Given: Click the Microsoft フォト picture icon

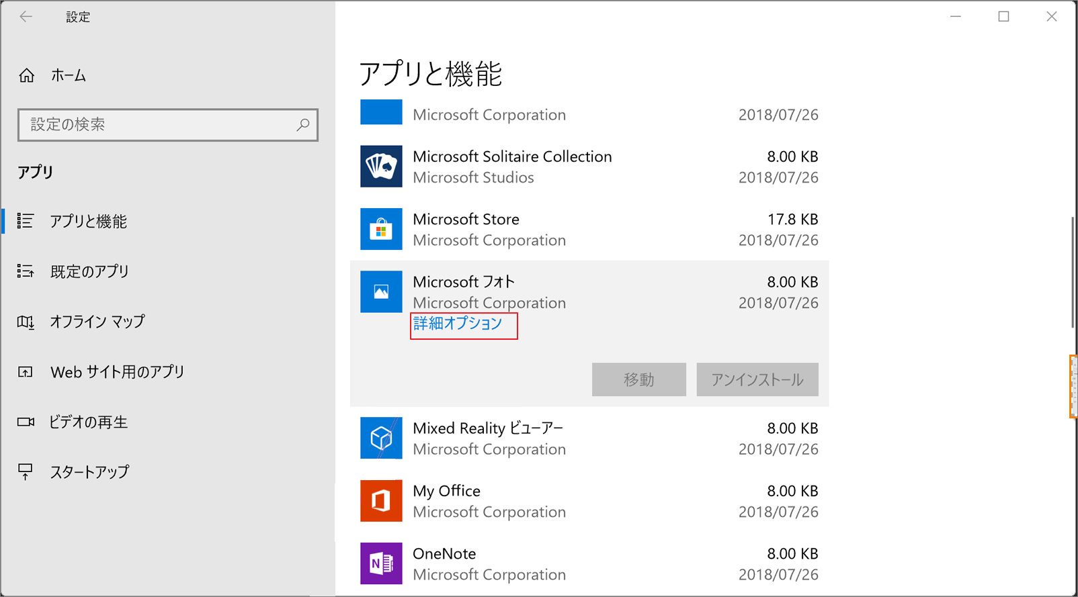Looking at the screenshot, I should click(381, 291).
